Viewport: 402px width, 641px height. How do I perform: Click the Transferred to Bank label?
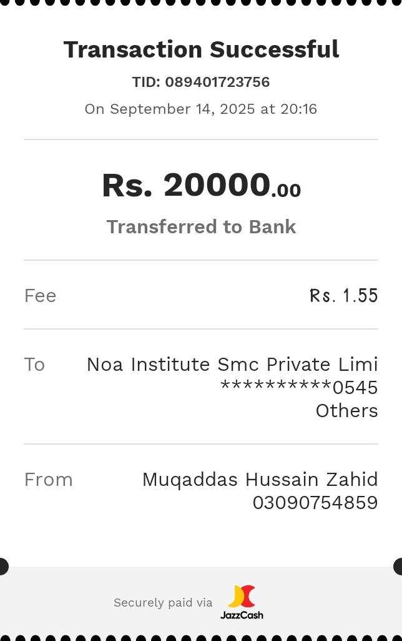pyautogui.click(x=201, y=226)
